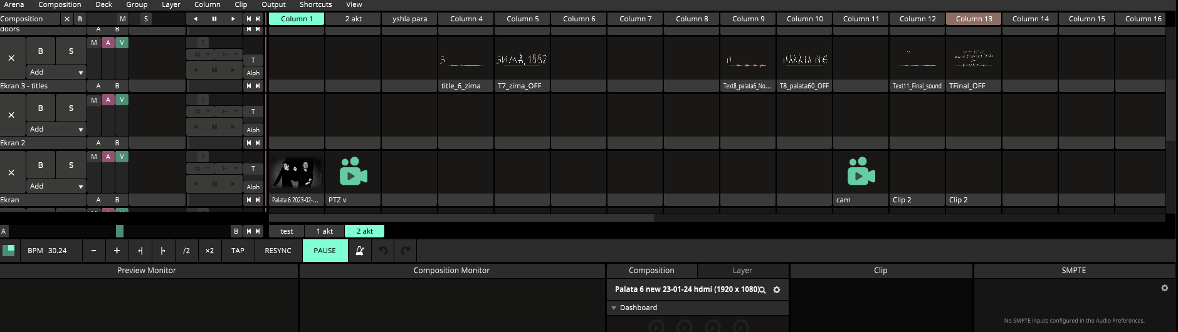Switch to the 1 akt deck tab
This screenshot has height=332, width=1178.
pos(324,231)
